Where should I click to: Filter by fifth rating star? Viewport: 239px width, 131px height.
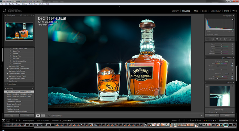tap(200, 121)
